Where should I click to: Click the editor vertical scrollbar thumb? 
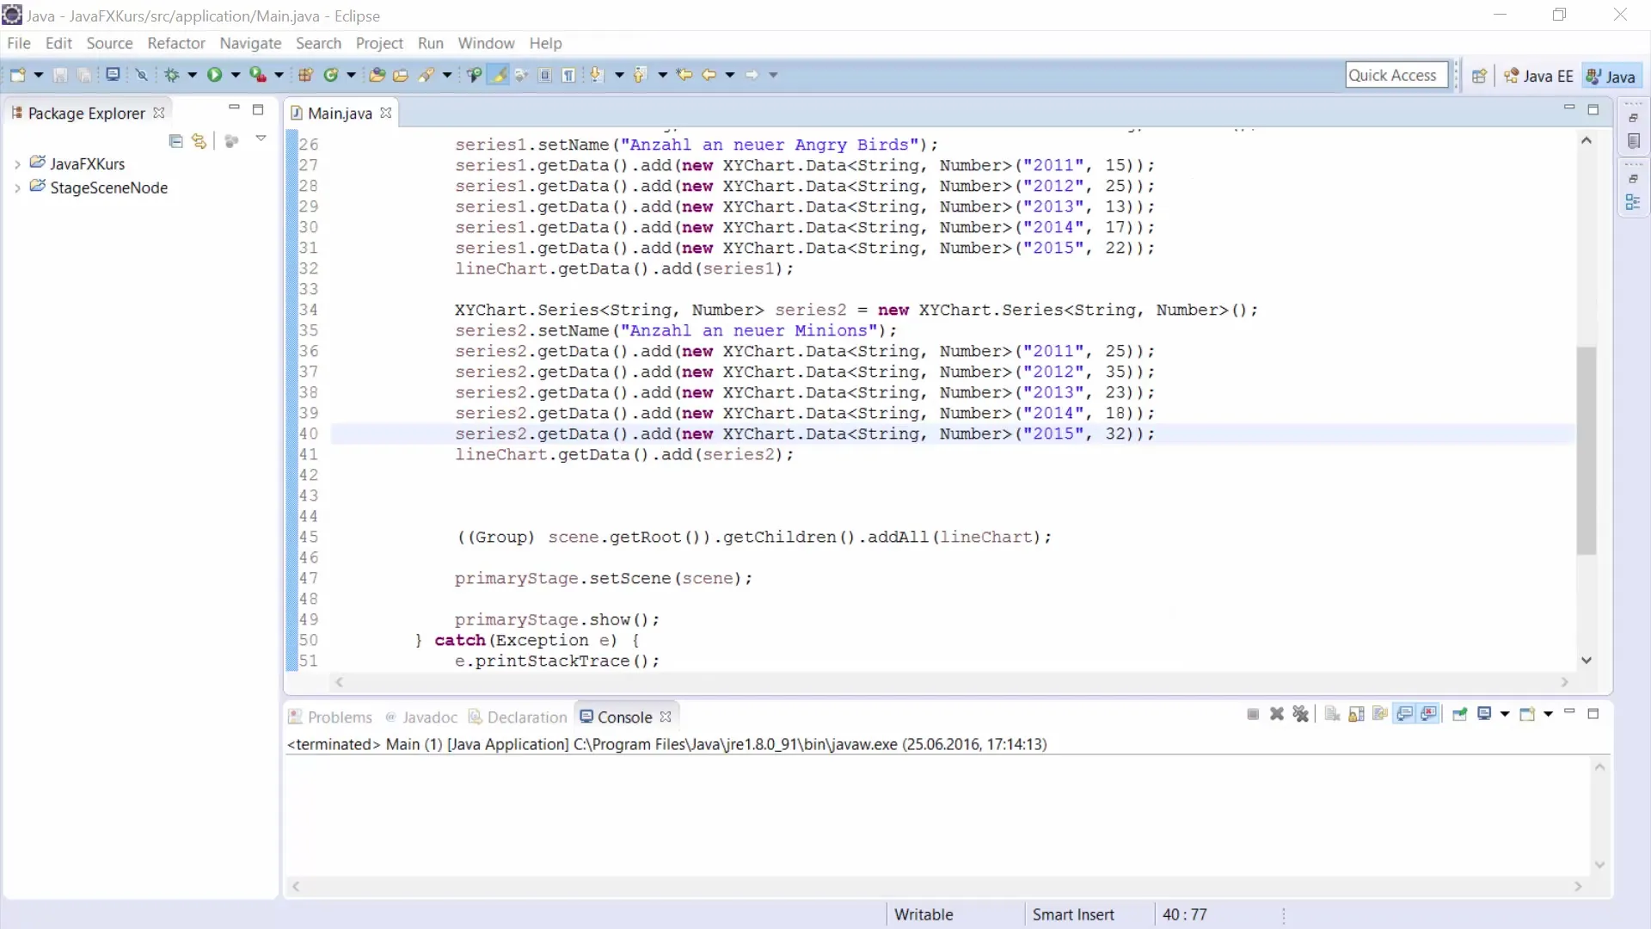1587,450
